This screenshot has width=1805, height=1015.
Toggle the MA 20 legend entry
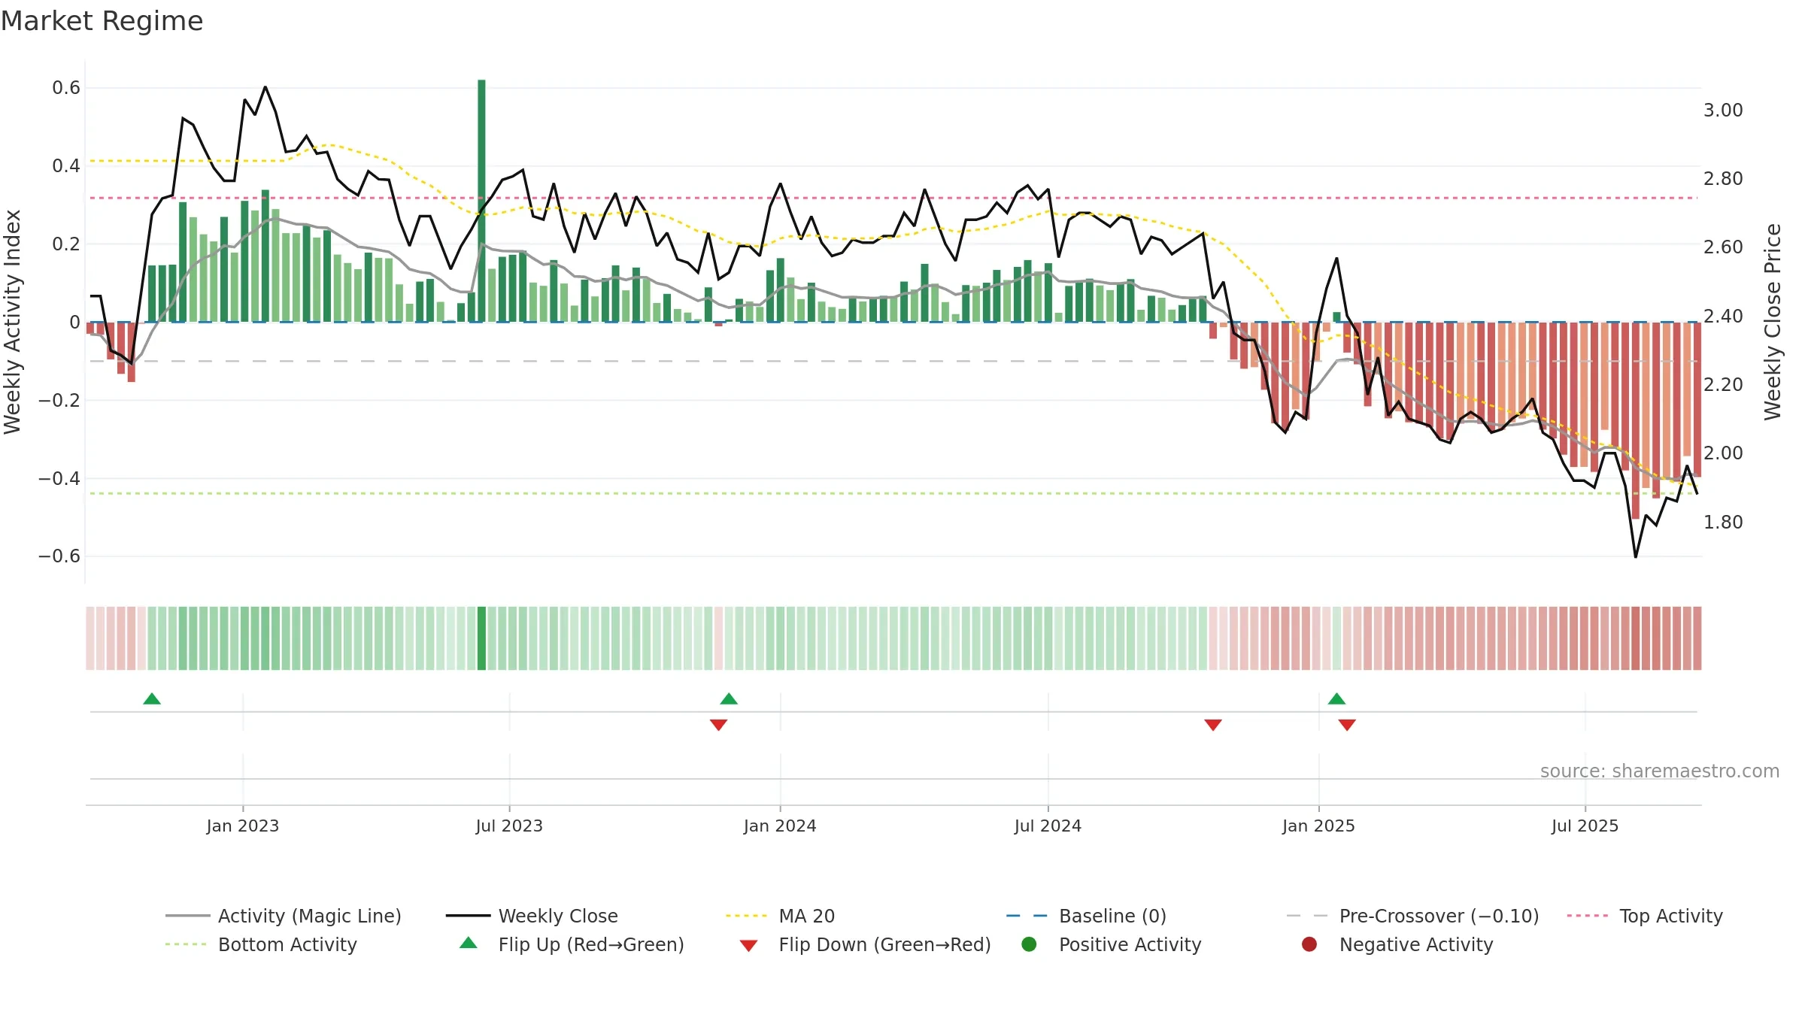(780, 916)
